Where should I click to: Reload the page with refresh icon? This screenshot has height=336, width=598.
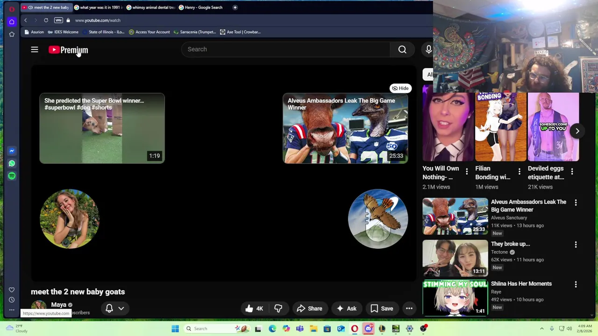[x=46, y=21]
